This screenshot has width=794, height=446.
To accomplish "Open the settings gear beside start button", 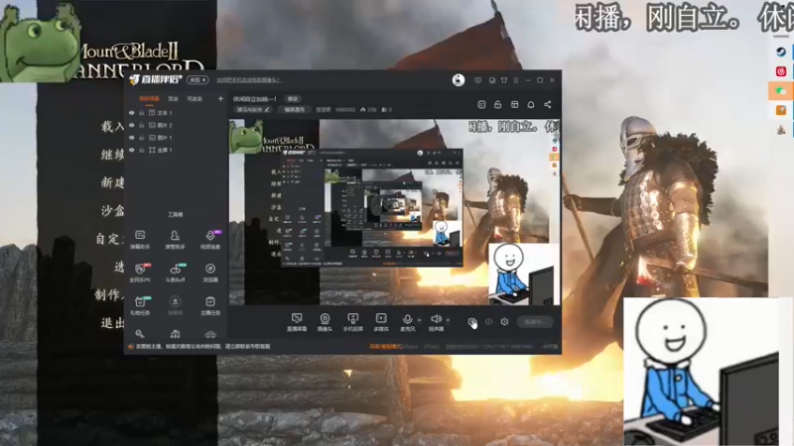I will (504, 321).
